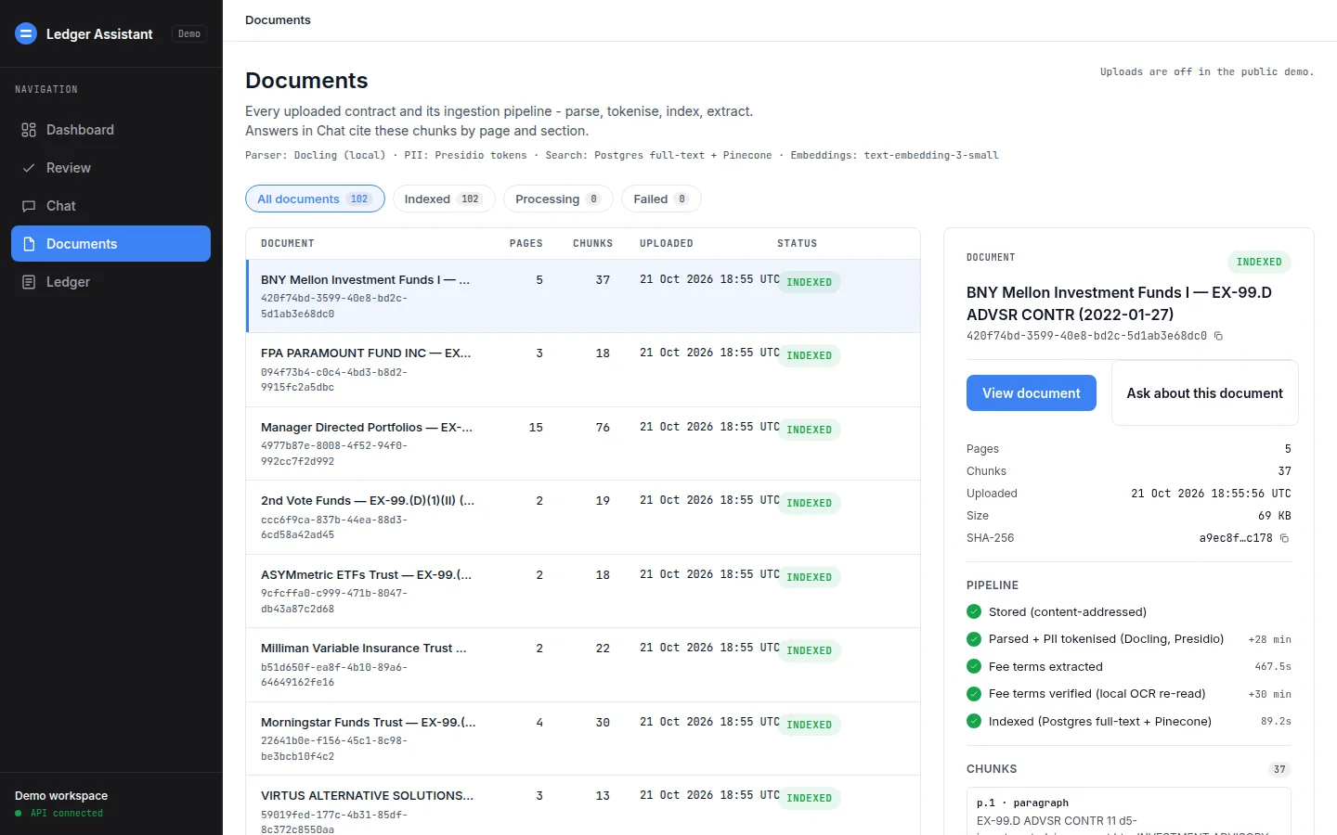Select the BNY Mellon Investment Funds row
The image size is (1337, 835).
(x=583, y=296)
